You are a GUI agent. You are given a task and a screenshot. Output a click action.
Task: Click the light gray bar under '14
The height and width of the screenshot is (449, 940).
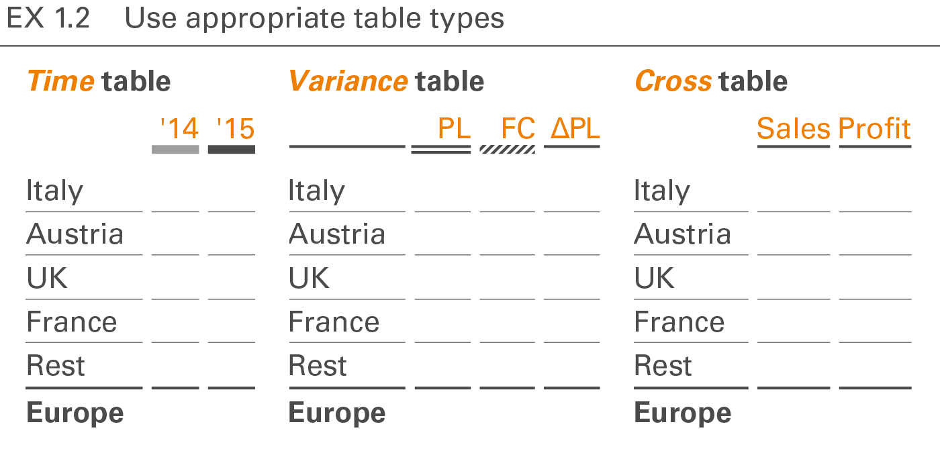(x=175, y=149)
